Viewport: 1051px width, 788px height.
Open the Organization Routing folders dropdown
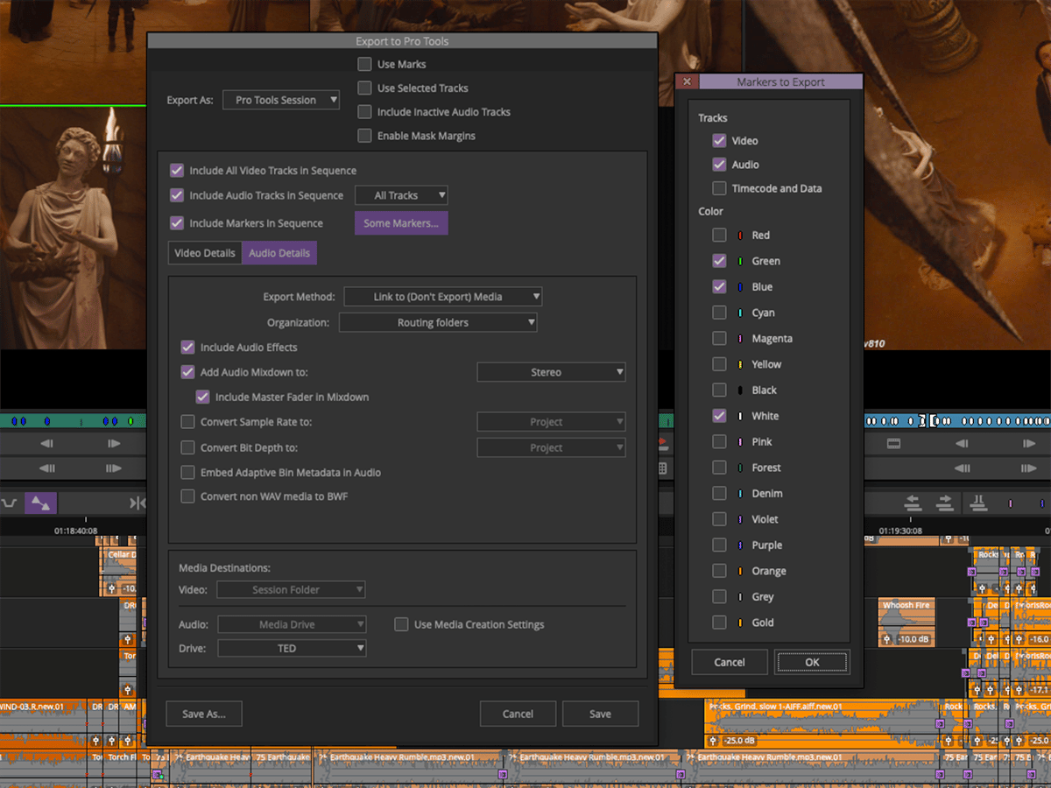pyautogui.click(x=438, y=322)
